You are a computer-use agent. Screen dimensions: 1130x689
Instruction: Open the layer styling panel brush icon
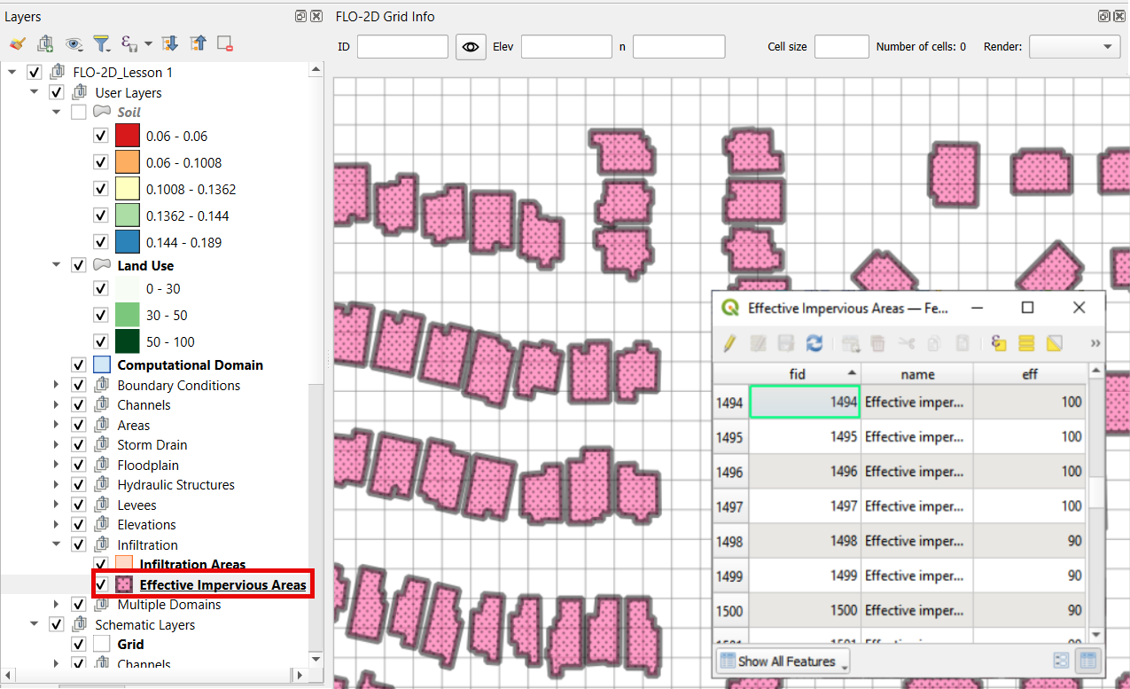click(x=17, y=43)
